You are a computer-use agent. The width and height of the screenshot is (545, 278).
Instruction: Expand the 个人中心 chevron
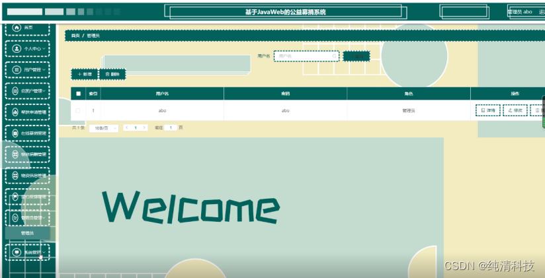(44, 49)
